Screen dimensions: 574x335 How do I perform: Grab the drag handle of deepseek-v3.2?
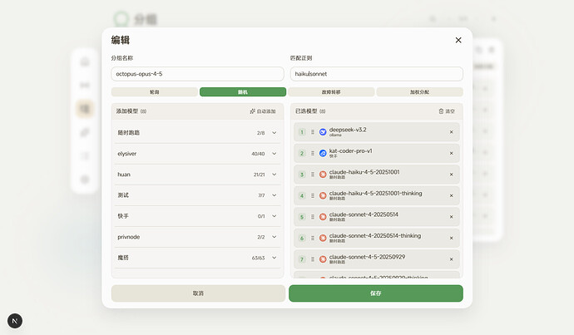313,132
